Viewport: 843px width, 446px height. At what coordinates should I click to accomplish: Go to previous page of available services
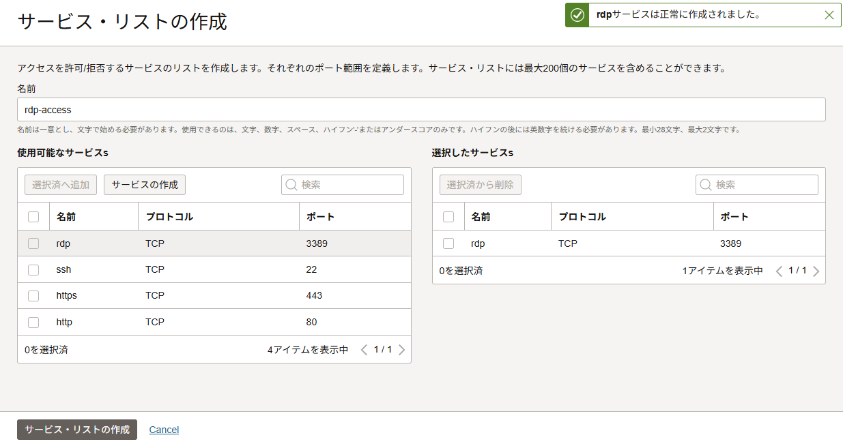coord(364,350)
